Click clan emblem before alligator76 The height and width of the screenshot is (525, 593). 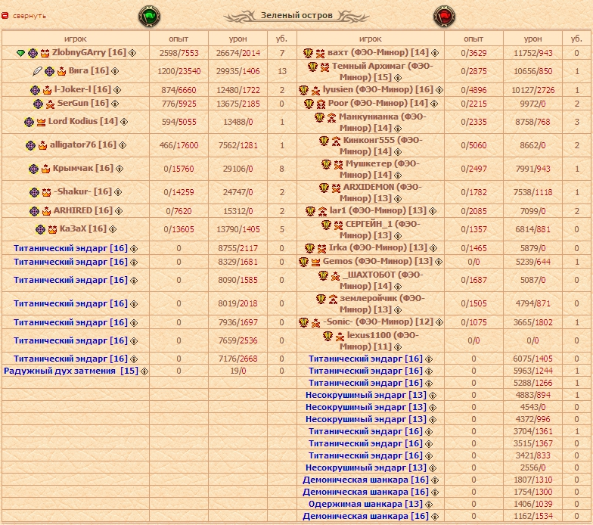(30, 145)
